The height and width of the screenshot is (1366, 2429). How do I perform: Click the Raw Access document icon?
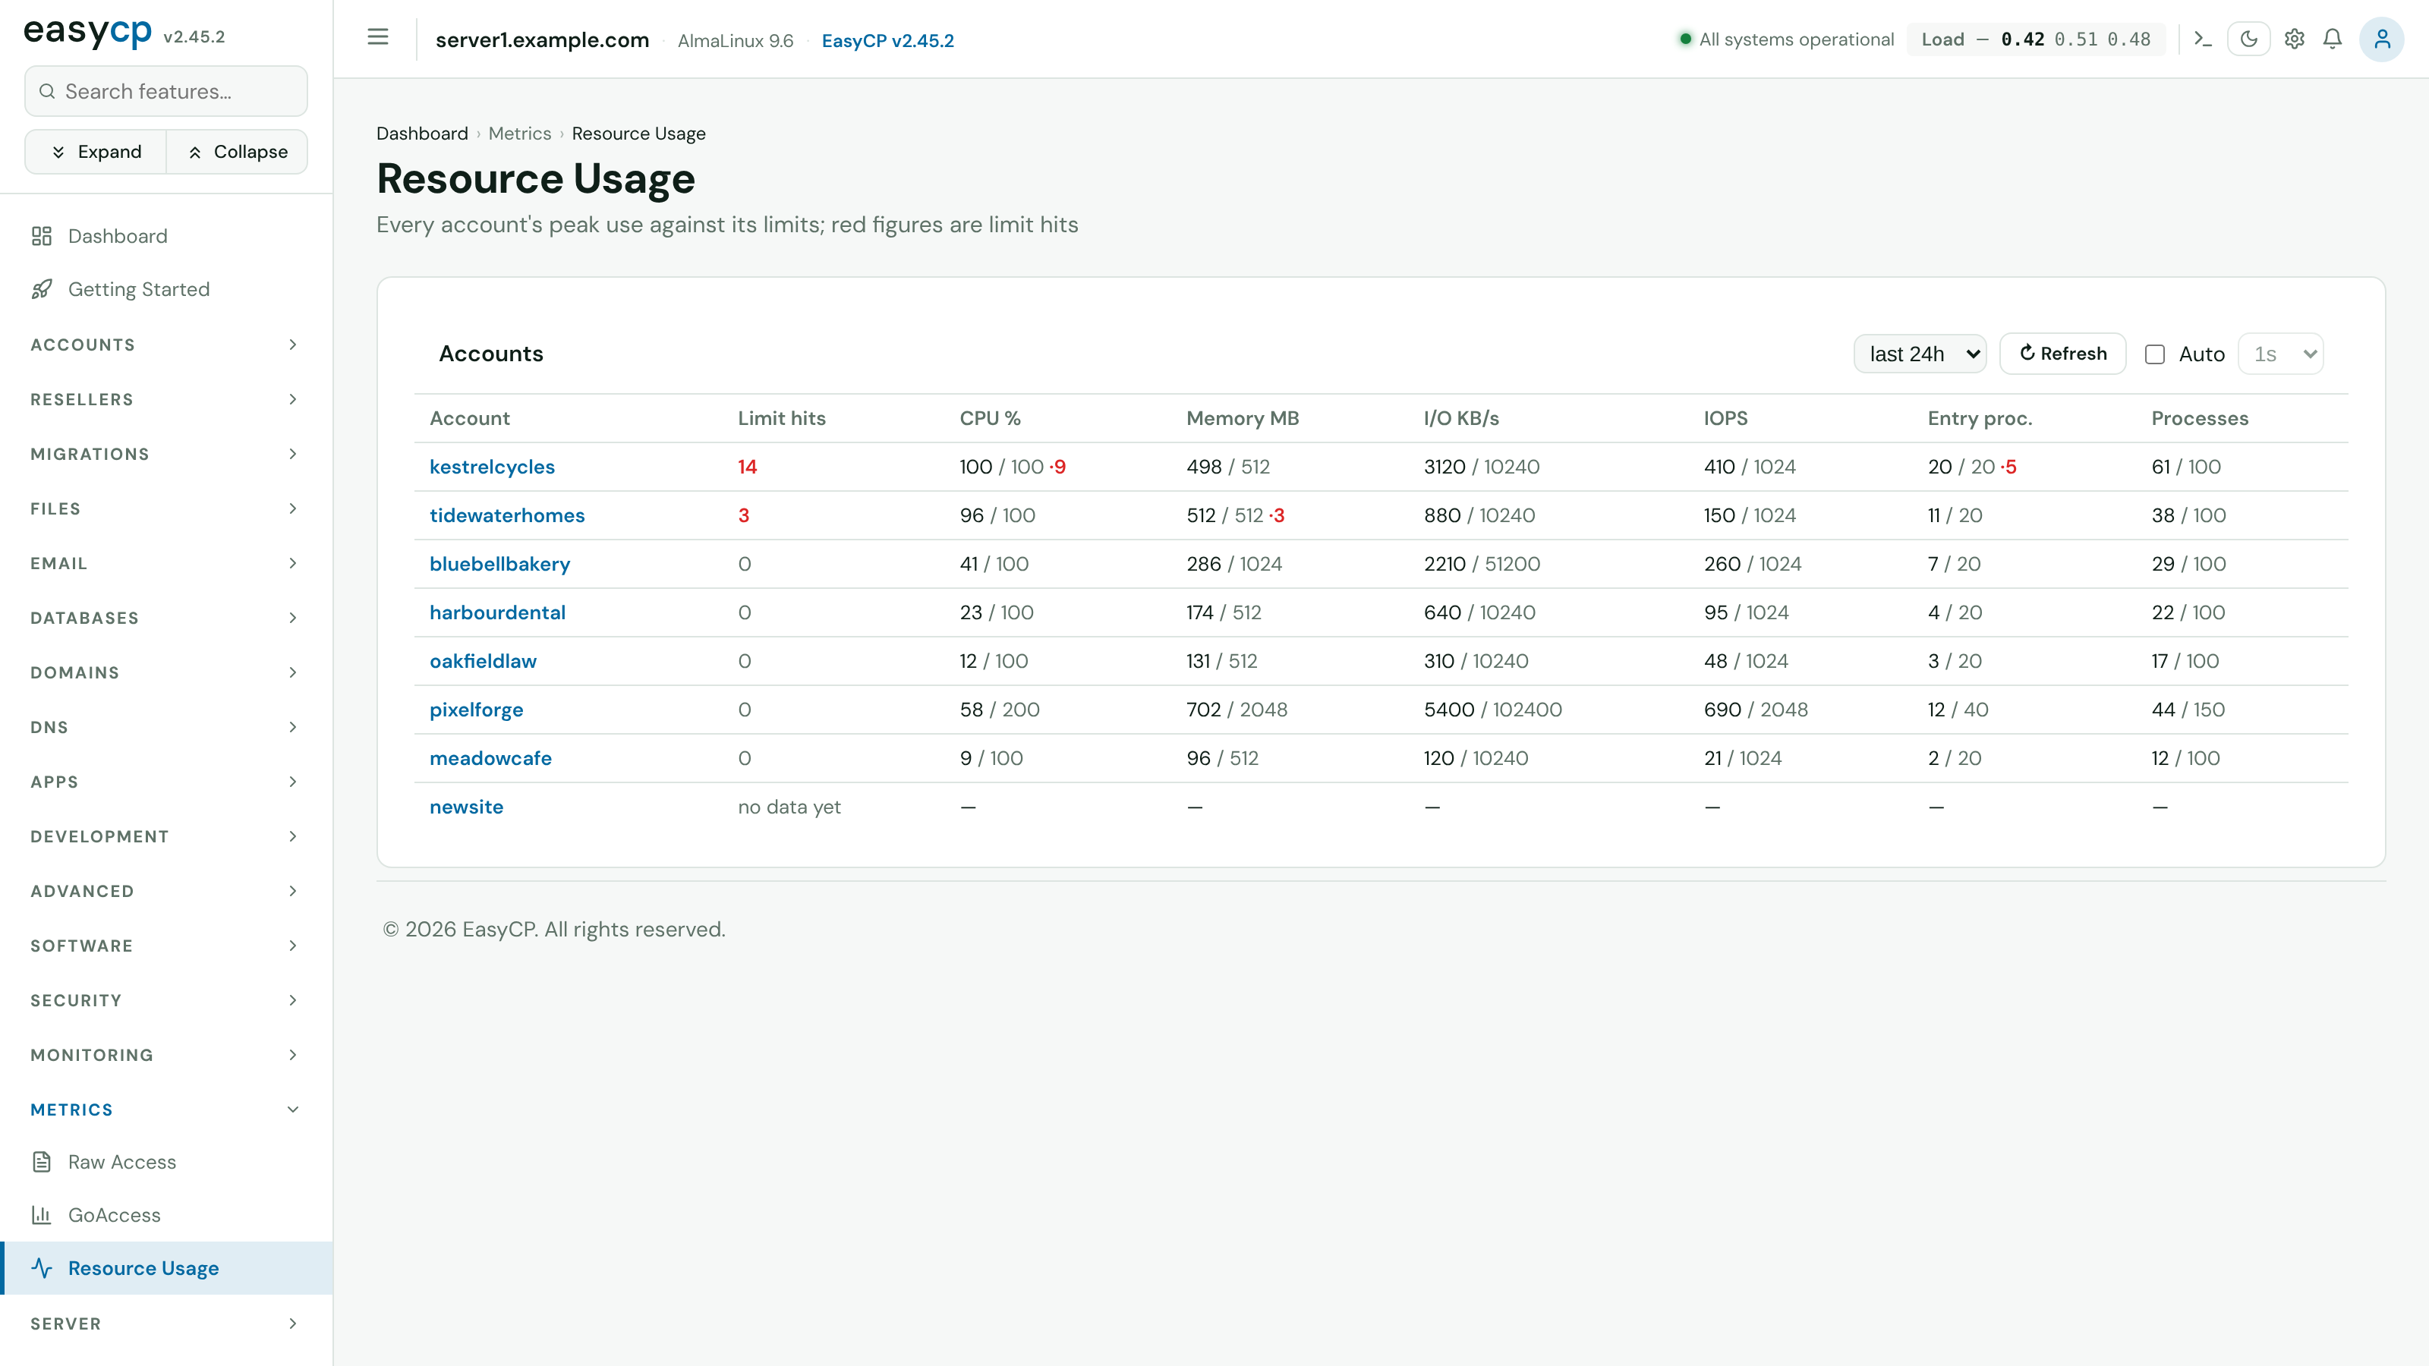click(x=42, y=1161)
